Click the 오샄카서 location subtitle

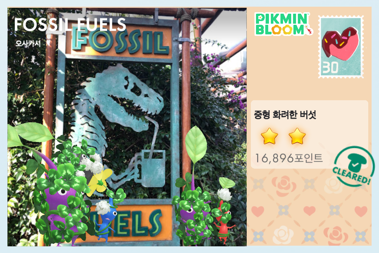point(28,43)
